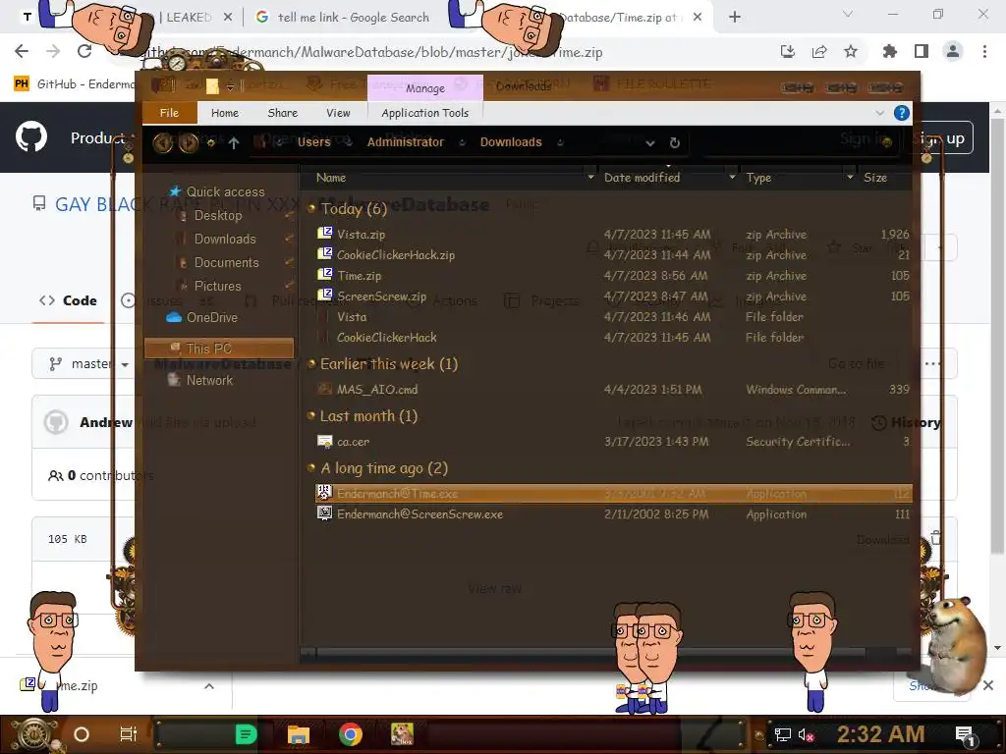This screenshot has width=1006, height=754.
Task: Open Chrome side panel icon
Action: (x=922, y=51)
